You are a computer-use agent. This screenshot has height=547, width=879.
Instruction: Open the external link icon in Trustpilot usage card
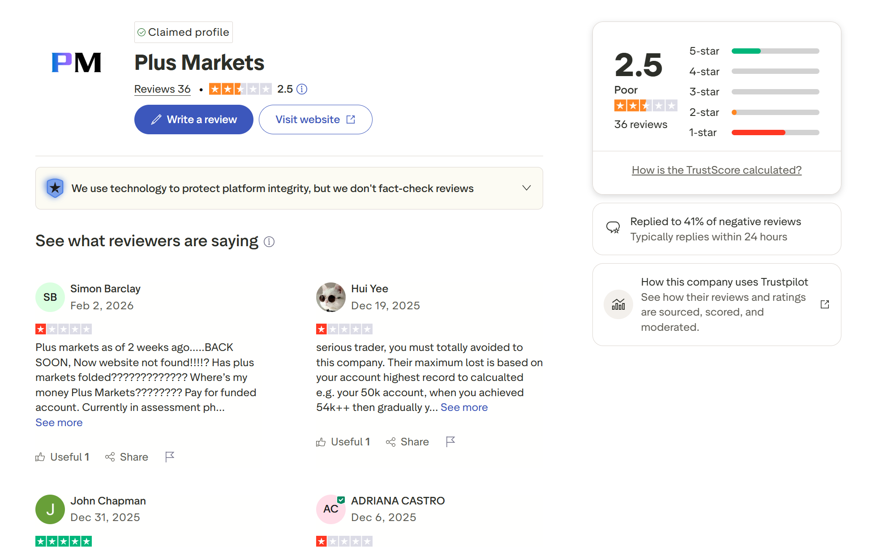pos(825,304)
